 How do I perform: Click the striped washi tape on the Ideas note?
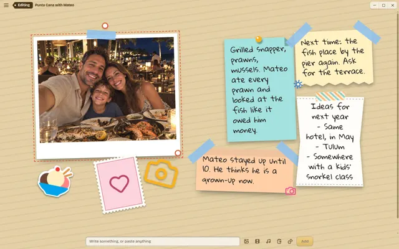coord(330,96)
